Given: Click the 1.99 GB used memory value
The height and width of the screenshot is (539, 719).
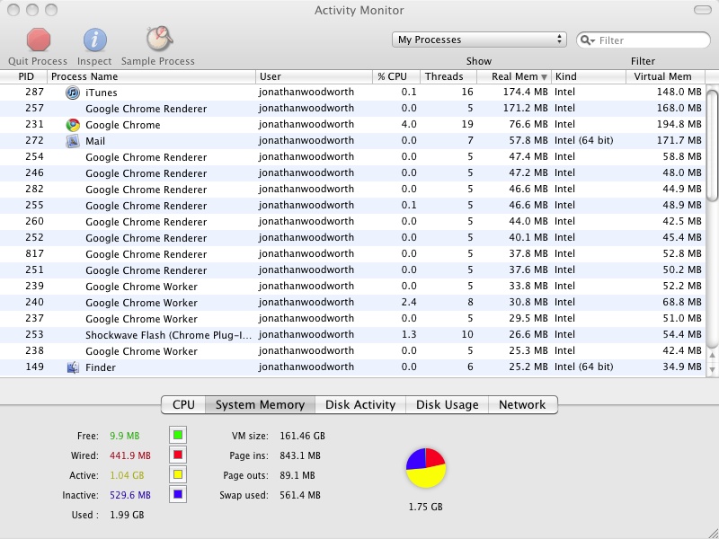Looking at the screenshot, I should tap(127, 515).
